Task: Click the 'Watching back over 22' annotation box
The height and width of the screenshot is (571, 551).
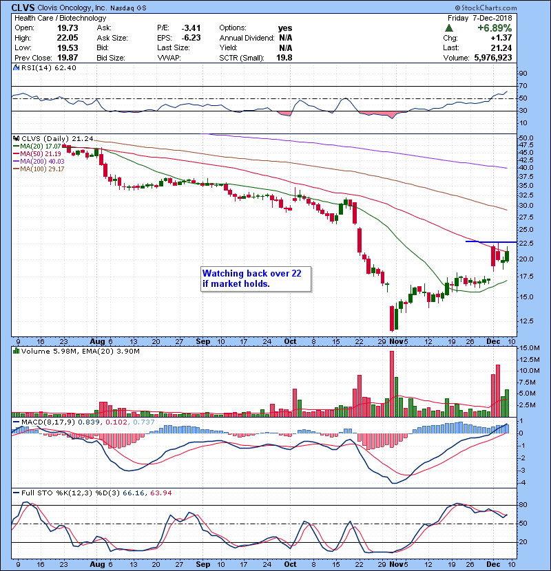Action: click(256, 279)
